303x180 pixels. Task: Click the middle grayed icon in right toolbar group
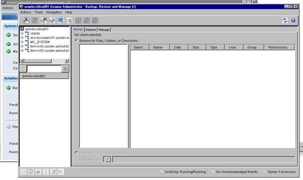[86, 20]
